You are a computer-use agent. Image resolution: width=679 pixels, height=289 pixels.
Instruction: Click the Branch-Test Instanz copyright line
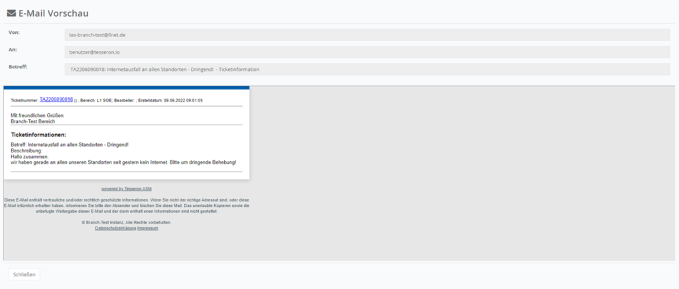pos(126,222)
